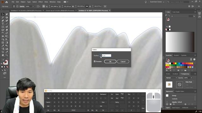Expand the Transparency opacity slider arrow
202x113 pixels.
tap(191, 78)
